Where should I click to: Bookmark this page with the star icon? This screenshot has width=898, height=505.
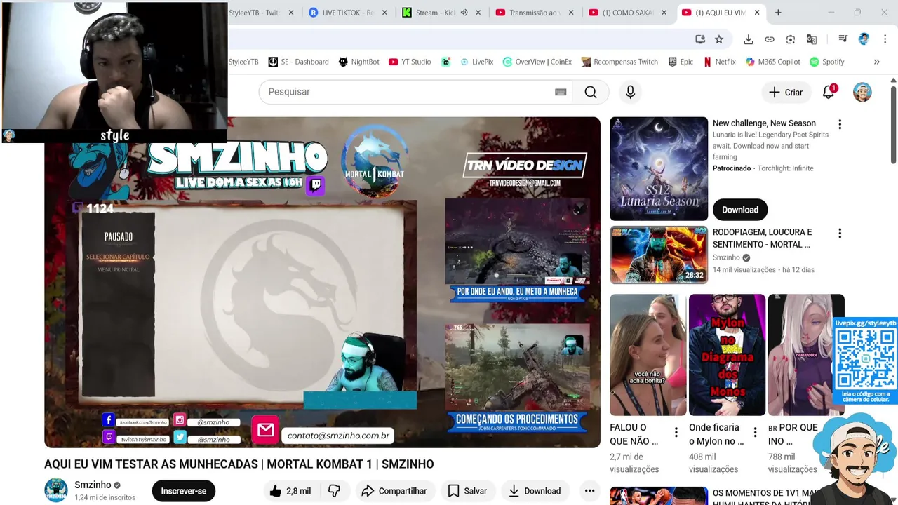coord(719,39)
